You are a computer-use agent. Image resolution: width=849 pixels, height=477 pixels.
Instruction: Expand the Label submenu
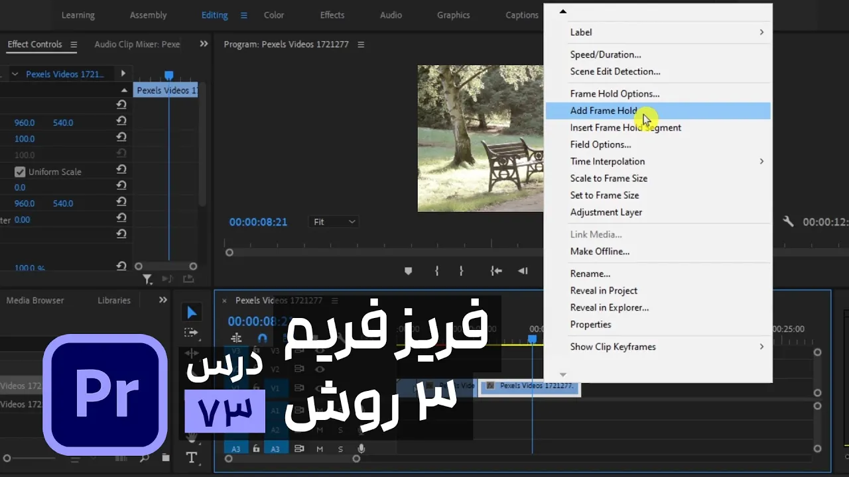pos(761,32)
